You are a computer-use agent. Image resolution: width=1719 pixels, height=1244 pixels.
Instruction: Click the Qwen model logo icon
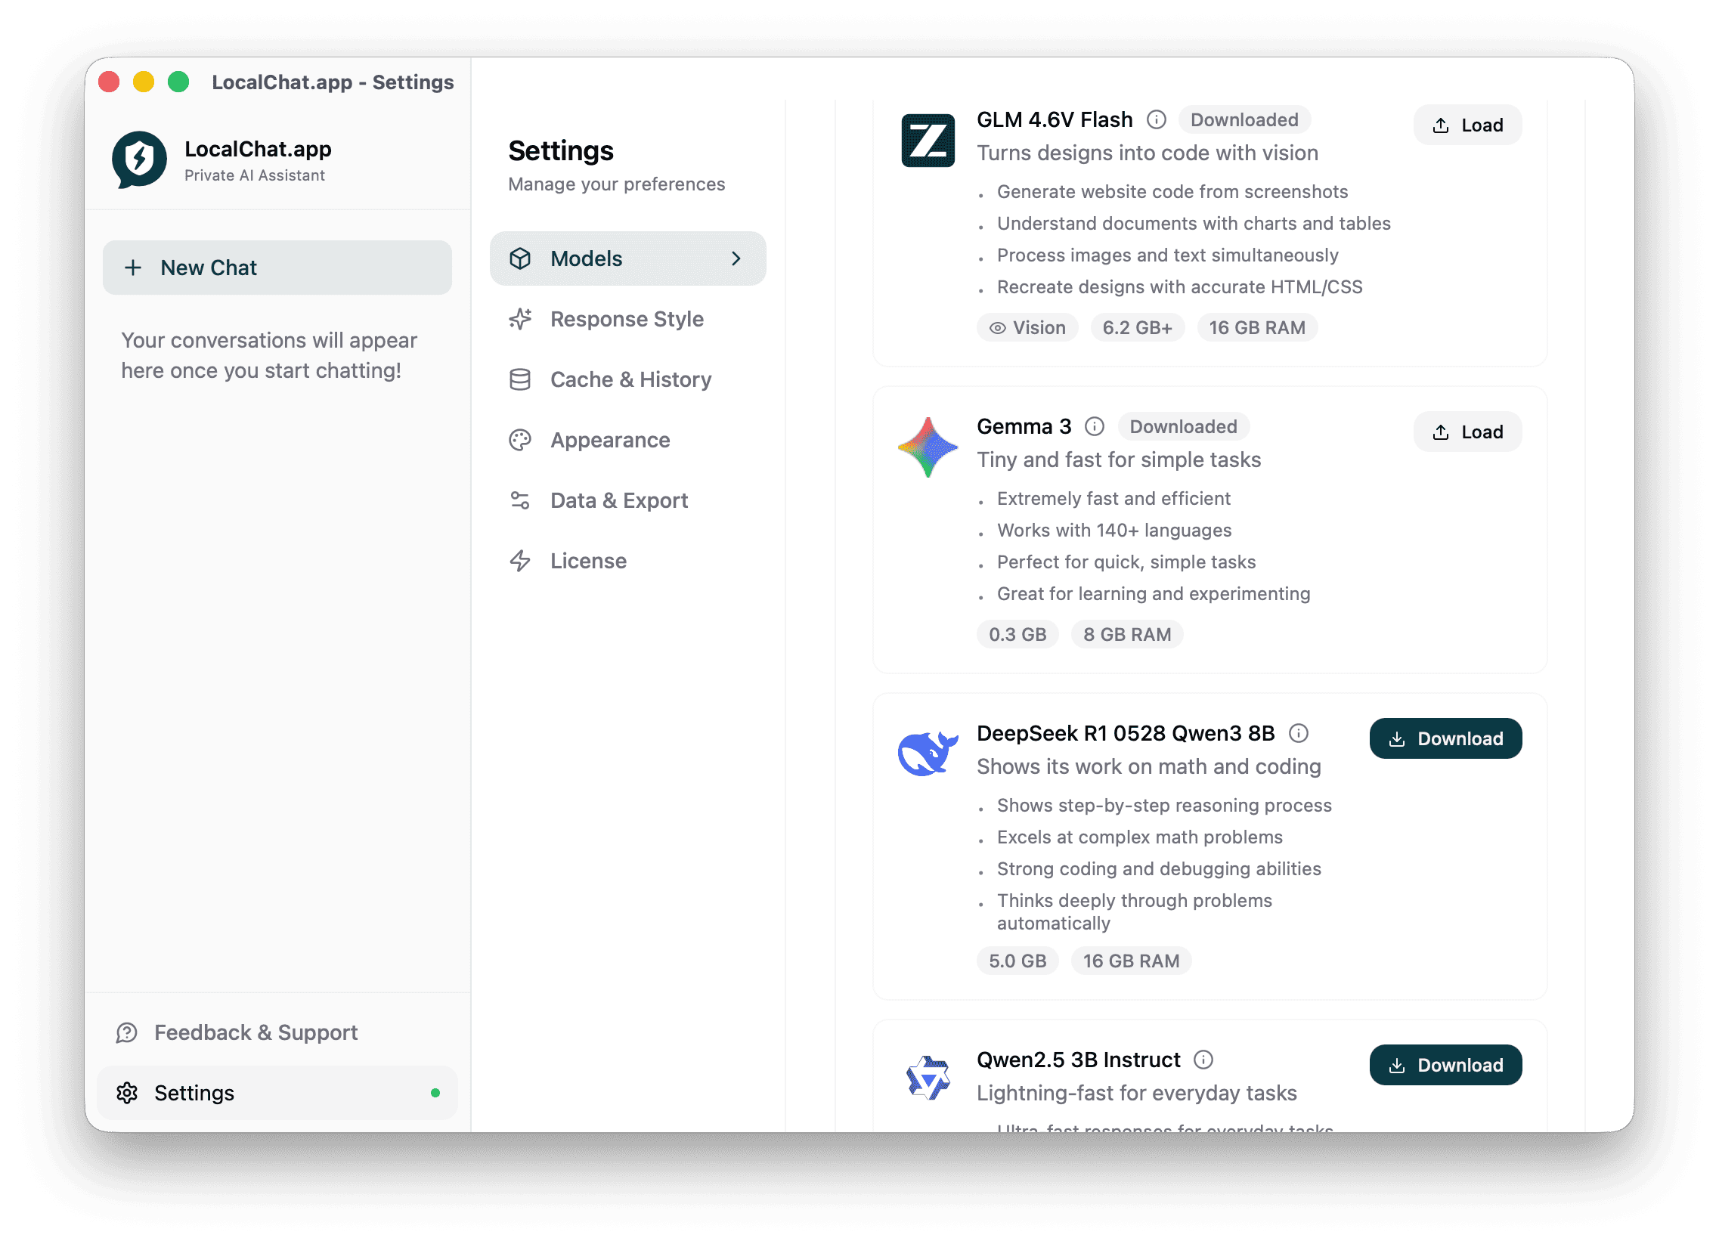pyautogui.click(x=928, y=1077)
